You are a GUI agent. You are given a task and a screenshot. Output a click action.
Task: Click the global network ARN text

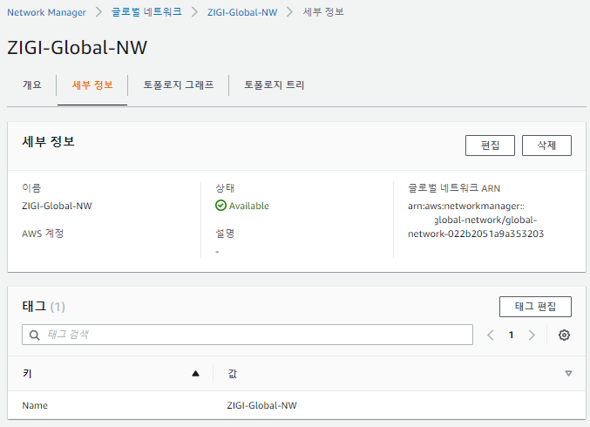click(x=476, y=220)
